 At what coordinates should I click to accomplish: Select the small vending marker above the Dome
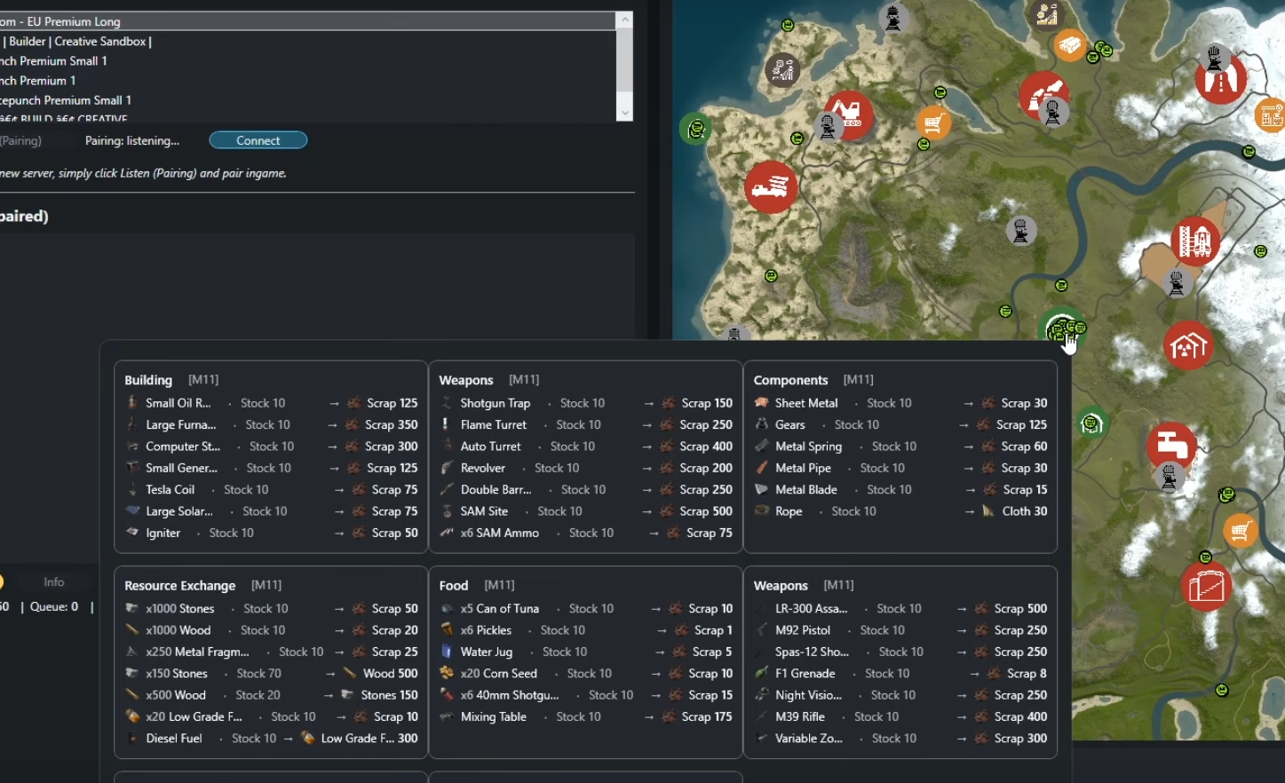tap(1205, 558)
